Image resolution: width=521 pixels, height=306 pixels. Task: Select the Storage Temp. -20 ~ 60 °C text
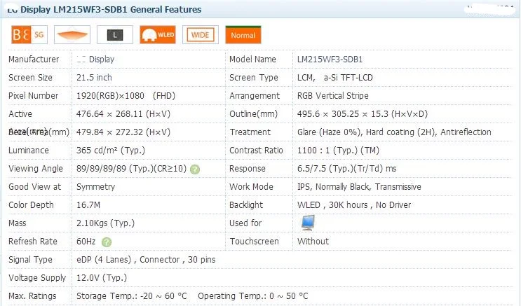pyautogui.click(x=132, y=296)
